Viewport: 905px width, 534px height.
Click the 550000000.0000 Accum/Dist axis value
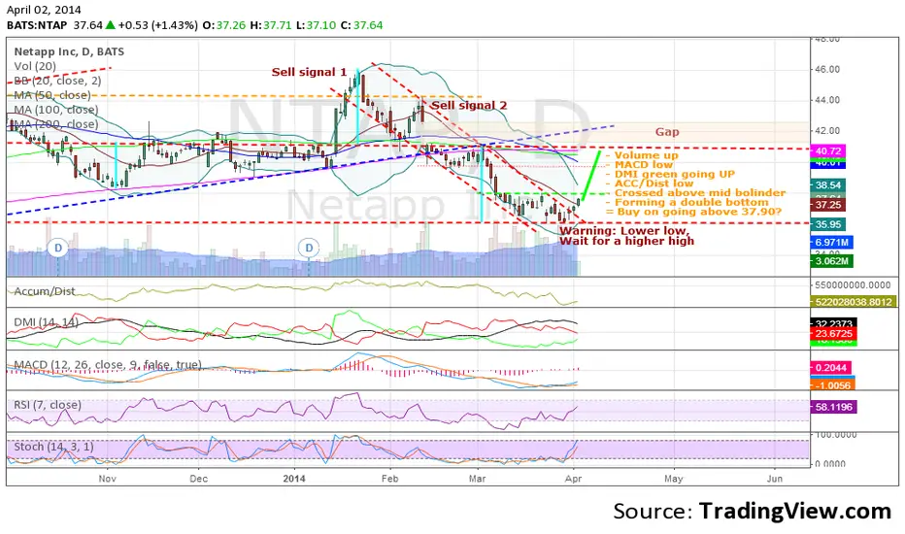tap(854, 285)
